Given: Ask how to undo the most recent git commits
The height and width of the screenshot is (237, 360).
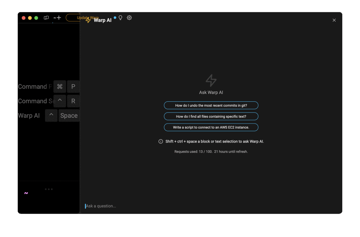Looking at the screenshot, I should coord(211,105).
